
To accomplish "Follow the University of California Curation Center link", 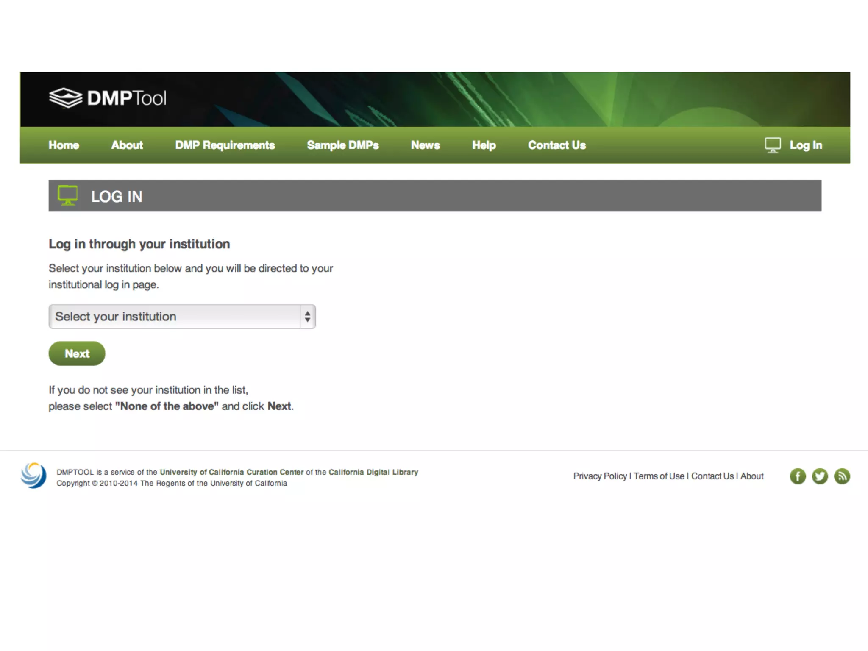I will (x=231, y=472).
